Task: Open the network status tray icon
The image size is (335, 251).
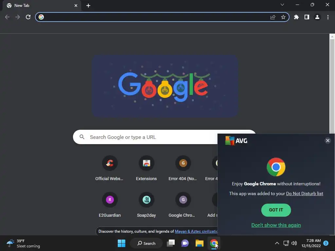Action: tap(286, 243)
